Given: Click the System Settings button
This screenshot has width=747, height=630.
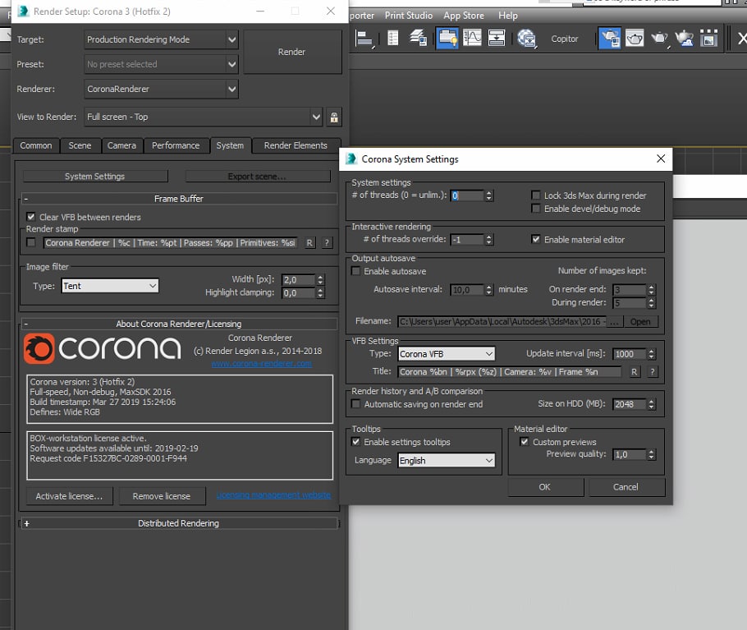Looking at the screenshot, I should click(95, 177).
